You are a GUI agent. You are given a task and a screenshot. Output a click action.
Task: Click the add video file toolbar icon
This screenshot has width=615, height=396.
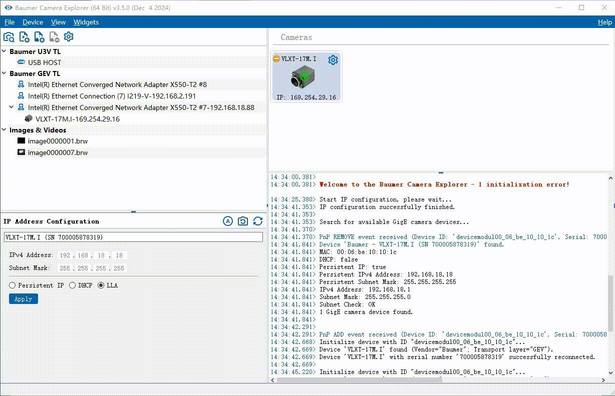pyautogui.click(x=24, y=37)
